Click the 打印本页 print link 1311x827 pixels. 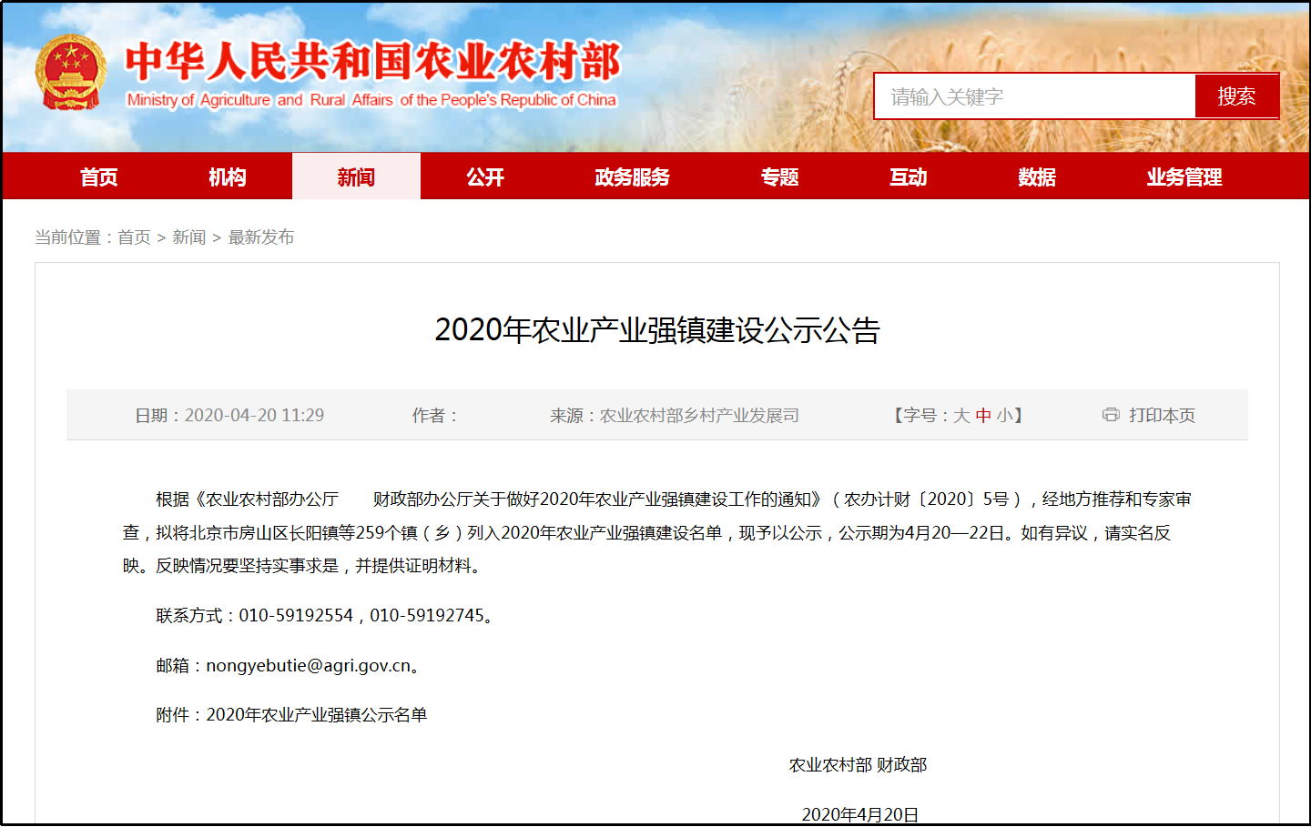[1162, 416]
